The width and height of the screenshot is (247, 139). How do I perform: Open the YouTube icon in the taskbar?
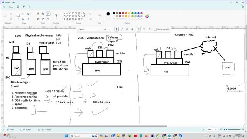click(x=135, y=136)
